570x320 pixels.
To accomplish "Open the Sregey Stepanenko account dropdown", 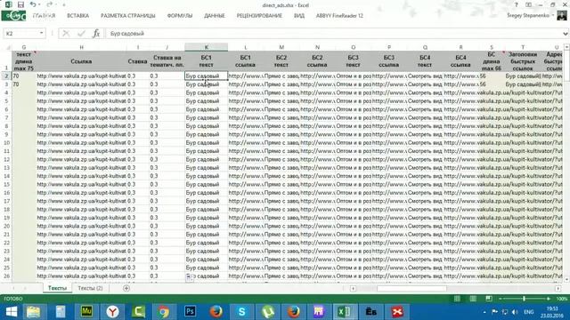I will 531,16.
